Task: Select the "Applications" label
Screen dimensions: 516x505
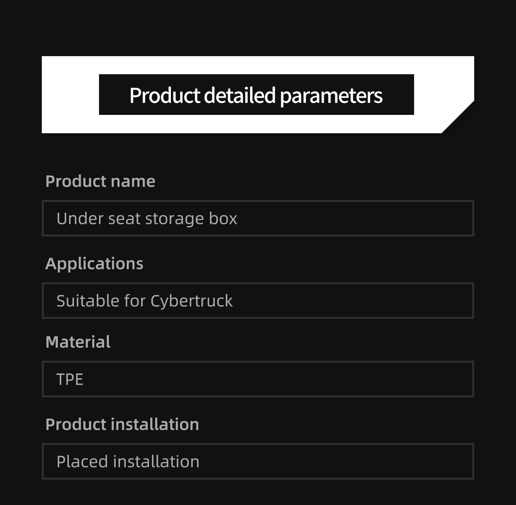Action: point(94,264)
